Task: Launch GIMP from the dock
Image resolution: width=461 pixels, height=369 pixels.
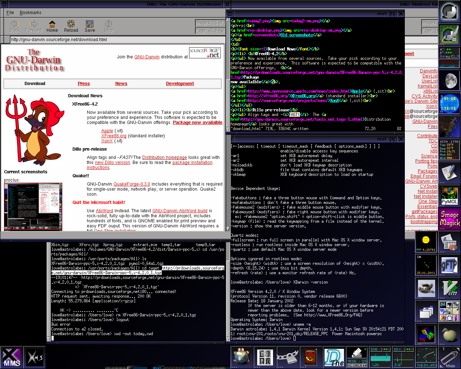Action: [426, 288]
